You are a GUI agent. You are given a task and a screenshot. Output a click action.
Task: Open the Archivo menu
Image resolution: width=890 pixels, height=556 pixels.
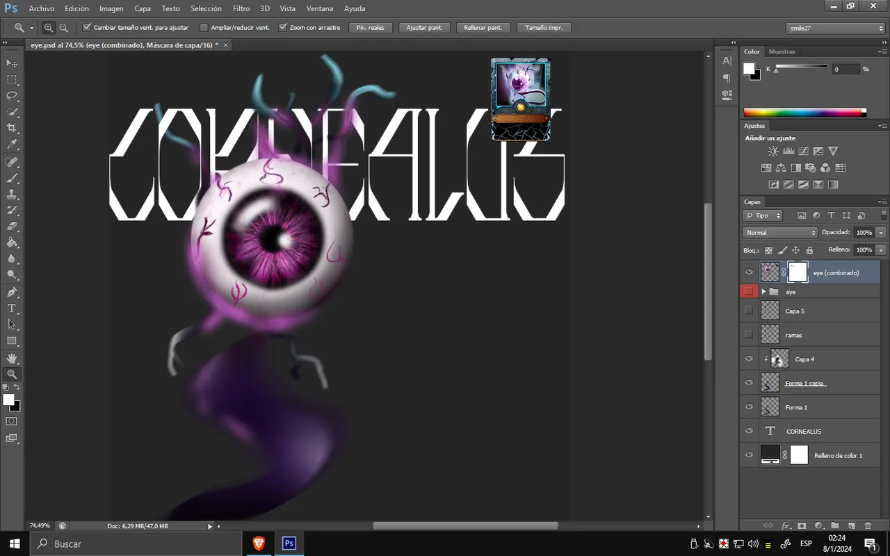(x=42, y=8)
